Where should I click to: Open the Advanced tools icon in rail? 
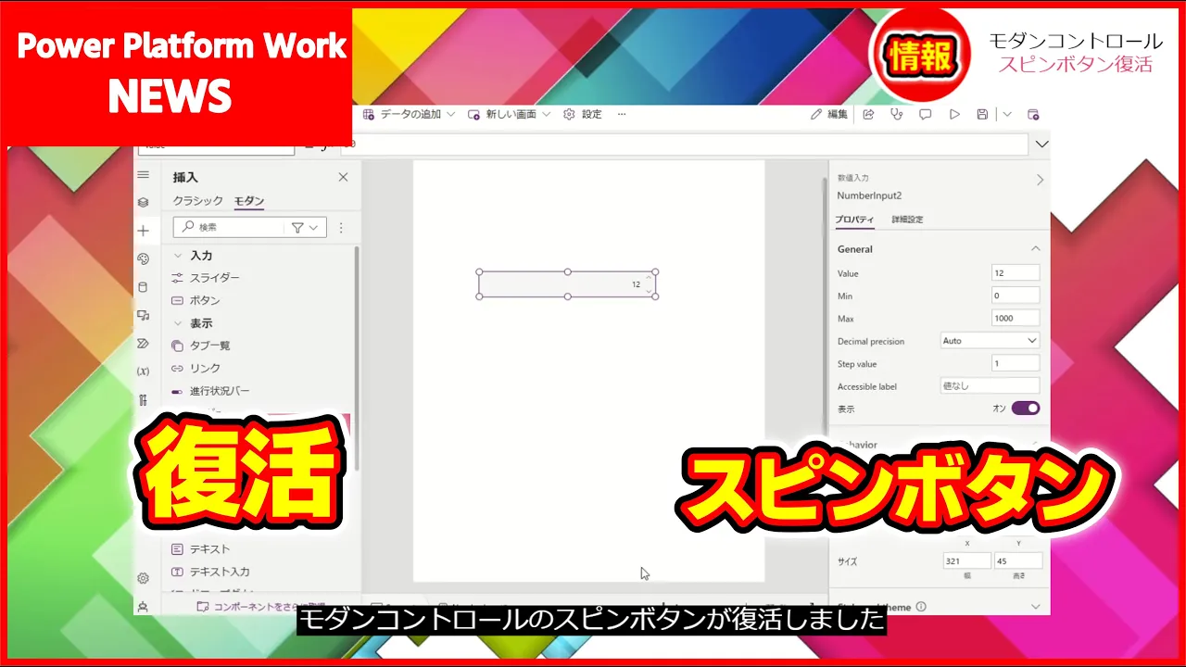pyautogui.click(x=143, y=400)
